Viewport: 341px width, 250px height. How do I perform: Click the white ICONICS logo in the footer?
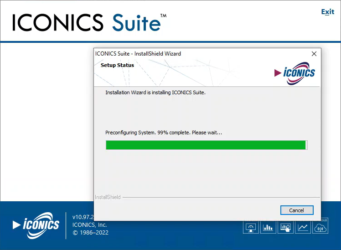[36, 225]
